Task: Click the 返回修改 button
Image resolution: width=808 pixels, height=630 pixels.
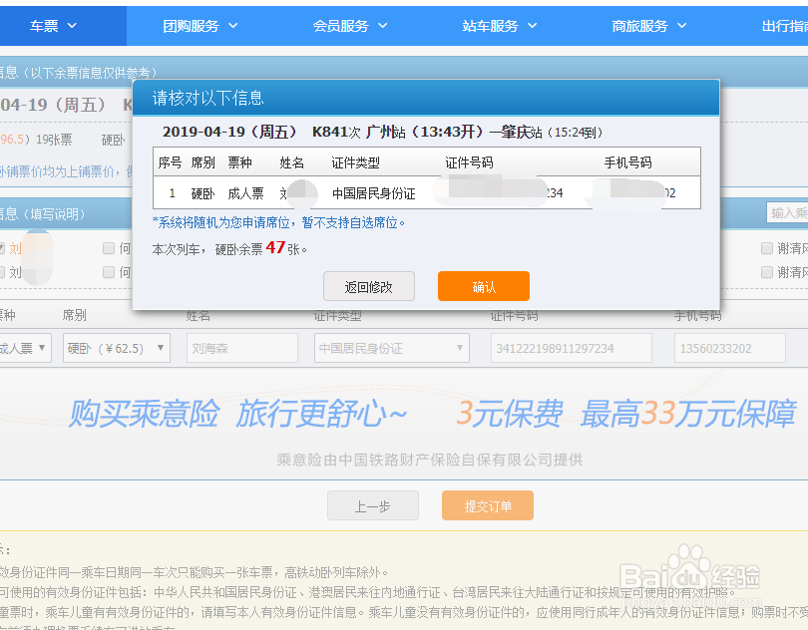Action: pyautogui.click(x=370, y=286)
